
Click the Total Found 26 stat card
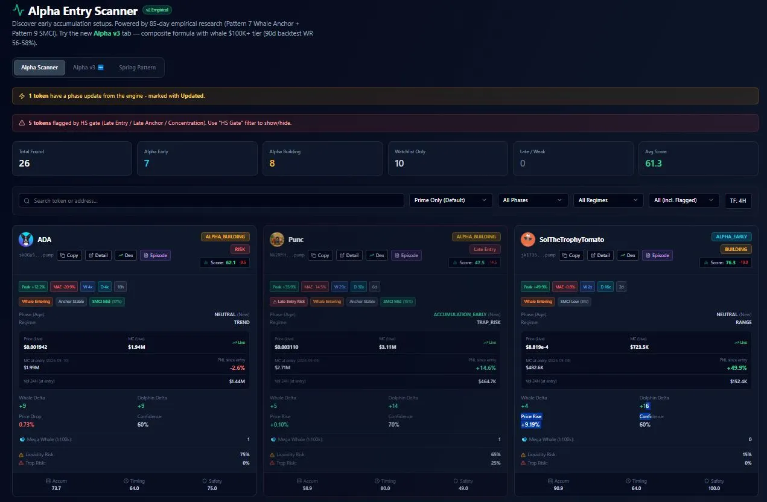pos(72,159)
